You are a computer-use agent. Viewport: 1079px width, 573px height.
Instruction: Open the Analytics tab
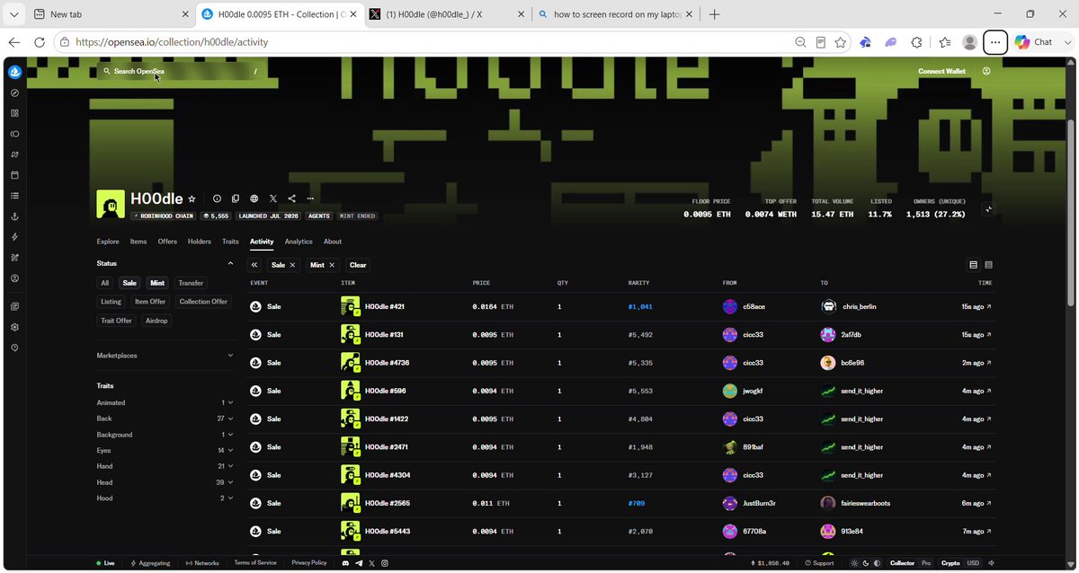[299, 242]
